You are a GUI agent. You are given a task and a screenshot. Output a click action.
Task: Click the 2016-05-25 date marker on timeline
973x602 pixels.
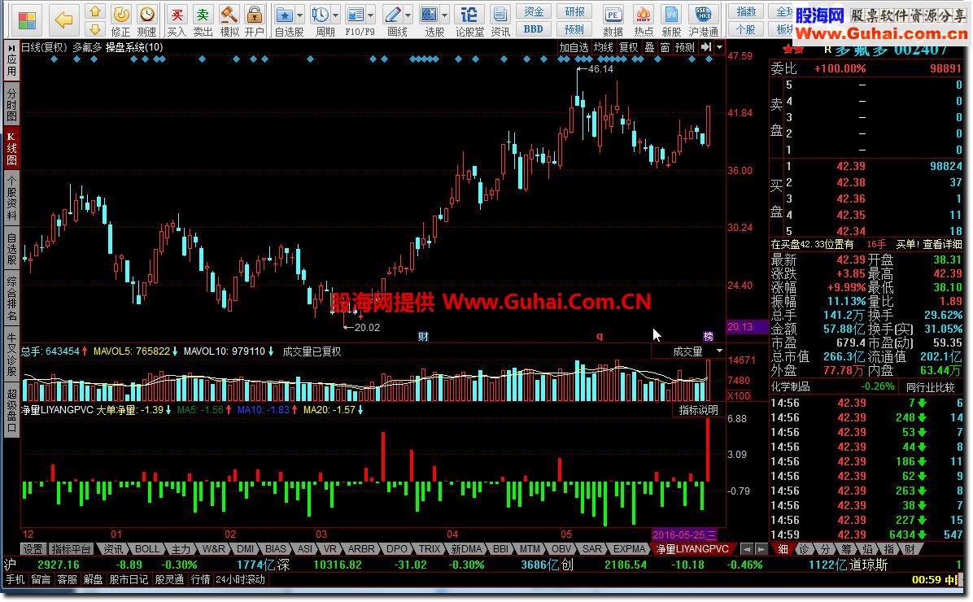[x=684, y=534]
